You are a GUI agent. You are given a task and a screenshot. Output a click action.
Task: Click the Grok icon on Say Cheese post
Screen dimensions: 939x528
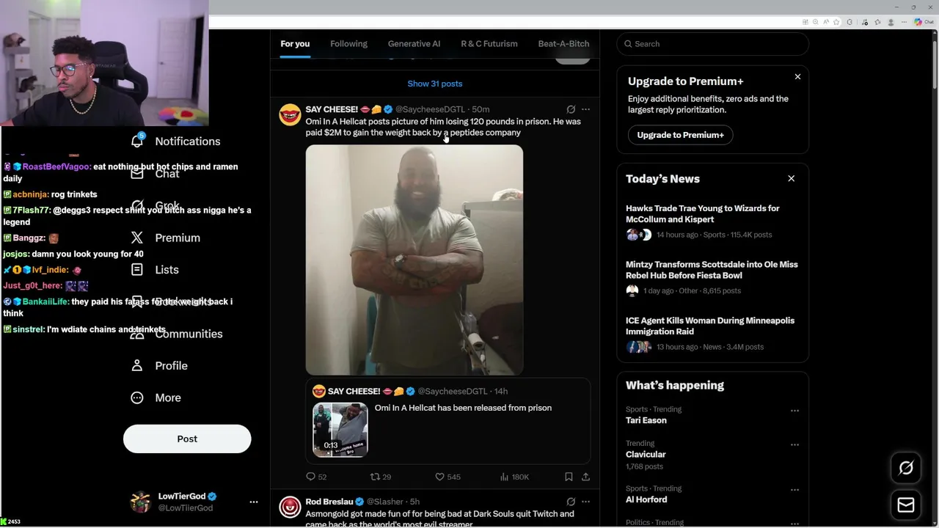(571, 109)
